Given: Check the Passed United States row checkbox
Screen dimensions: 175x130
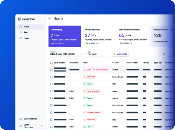Looking at the screenshot, I should (x=51, y=105).
